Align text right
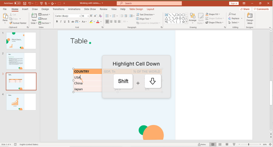Image resolution: width=273 pixels, height=147 pixels. [x=115, y=21]
